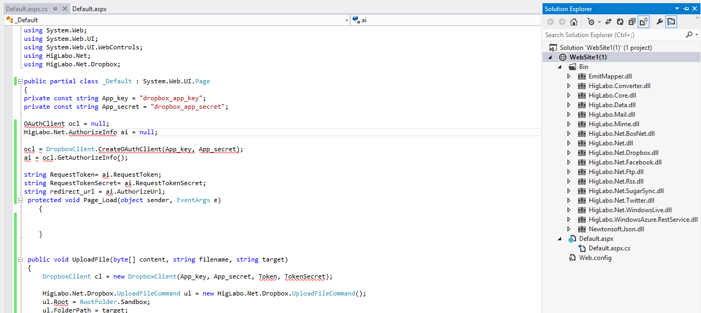Select HigLabo.WindowsAzure.RestService.dll in the tree

[x=643, y=220]
